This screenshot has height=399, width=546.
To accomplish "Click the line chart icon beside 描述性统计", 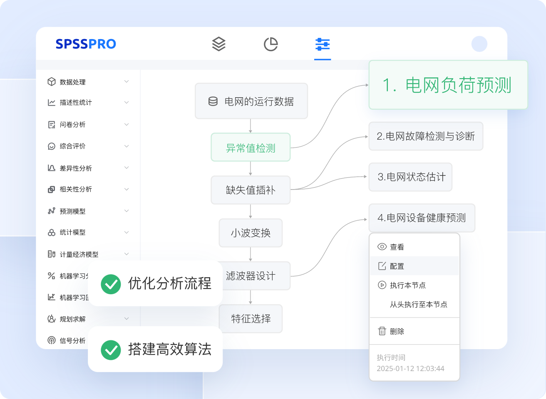I will pos(52,102).
